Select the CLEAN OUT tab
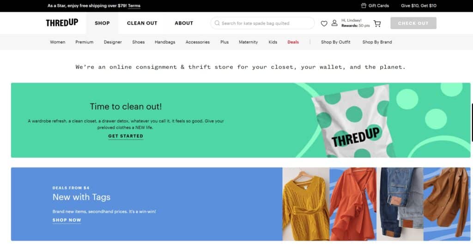This screenshot has width=473, height=249. click(x=142, y=23)
